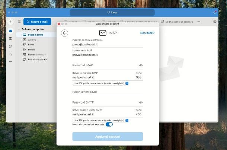Click the Posta indesiderata junk icon
Viewport: 227px width, 150px height.
[25, 60]
